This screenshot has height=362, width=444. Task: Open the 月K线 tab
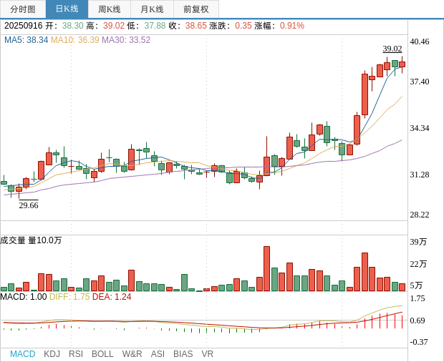[x=152, y=9]
